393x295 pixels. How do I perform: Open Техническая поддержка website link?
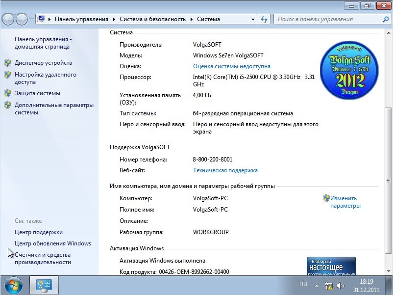225,170
